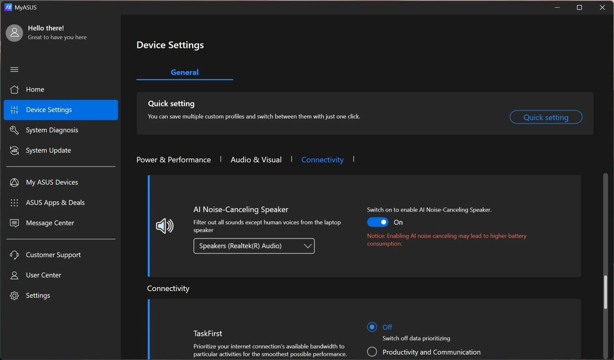Click the Connectivity section heading

click(x=168, y=288)
